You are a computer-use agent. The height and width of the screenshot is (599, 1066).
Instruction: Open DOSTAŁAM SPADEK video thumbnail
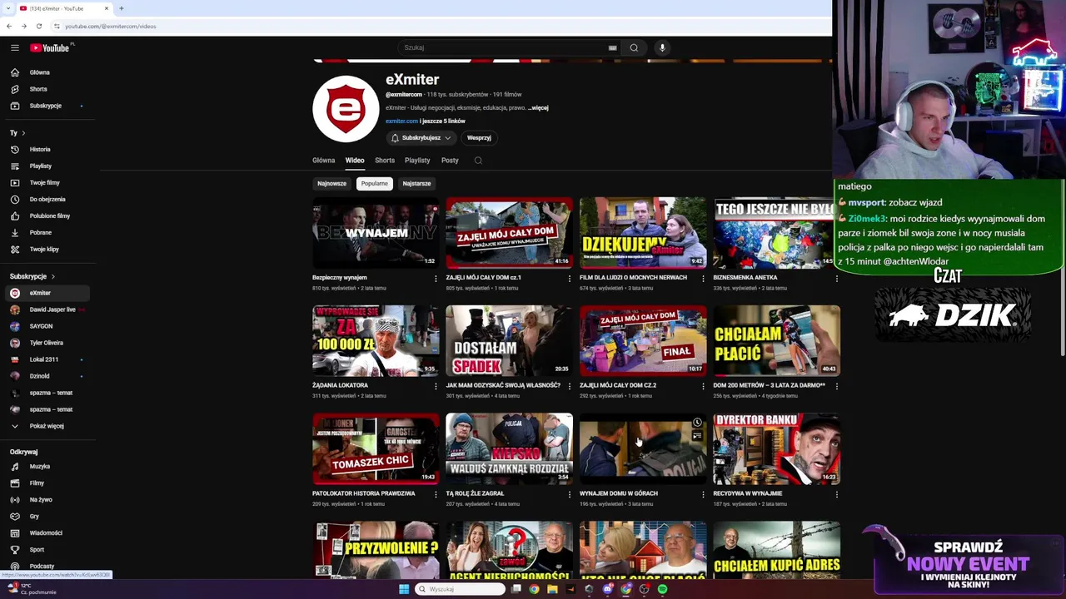509,340
